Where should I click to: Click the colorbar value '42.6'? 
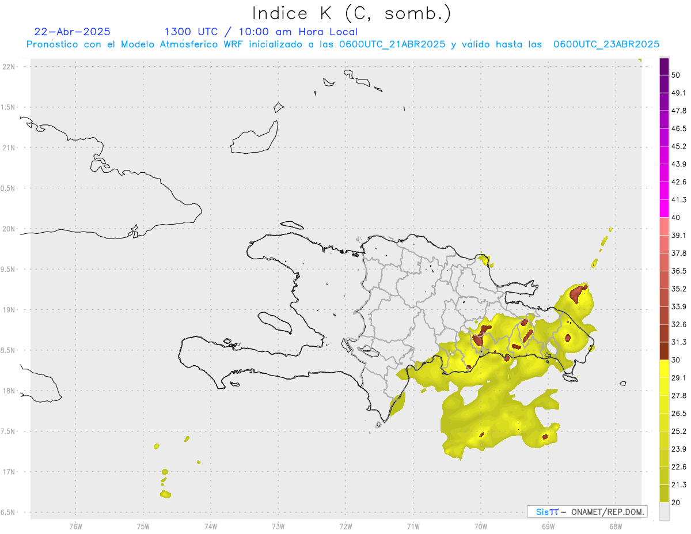click(x=679, y=182)
